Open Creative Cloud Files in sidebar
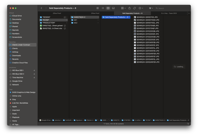 [20, 63]
